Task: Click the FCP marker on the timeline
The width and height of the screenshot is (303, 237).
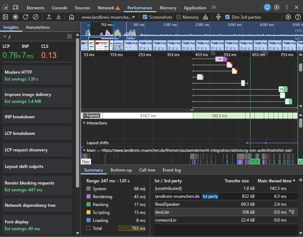Action: point(255,161)
